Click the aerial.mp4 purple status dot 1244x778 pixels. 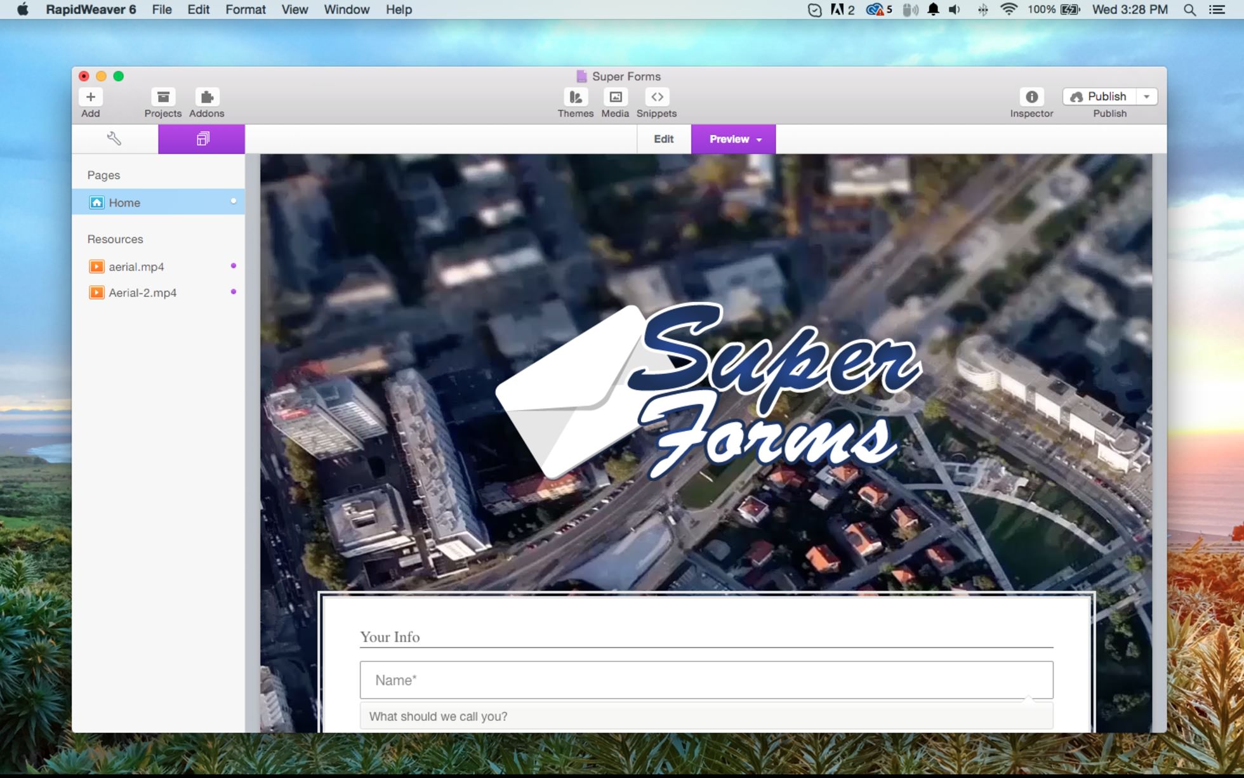[x=234, y=266]
